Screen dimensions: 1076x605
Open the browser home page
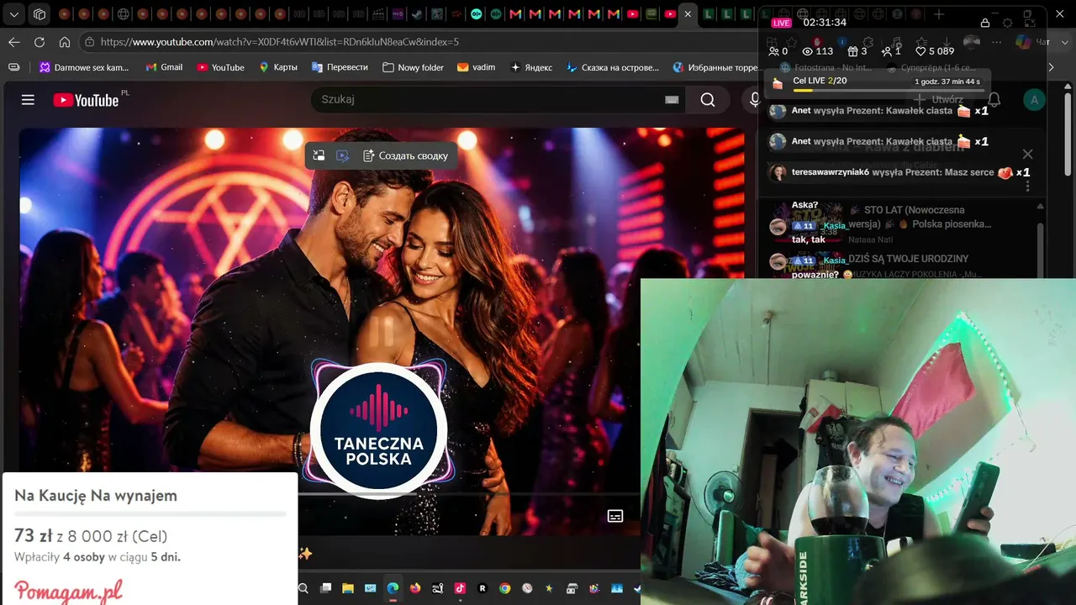(65, 42)
